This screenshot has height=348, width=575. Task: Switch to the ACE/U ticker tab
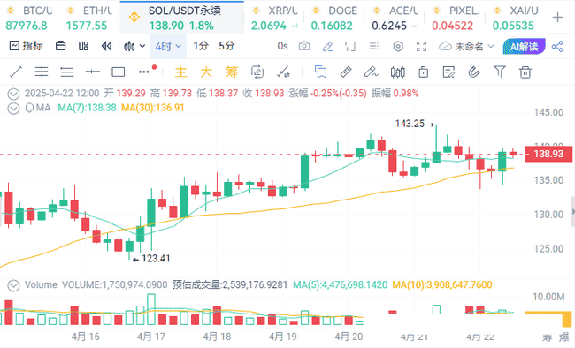[x=395, y=18]
